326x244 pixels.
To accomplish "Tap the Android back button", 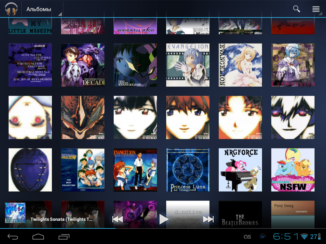I will (x=13, y=236).
